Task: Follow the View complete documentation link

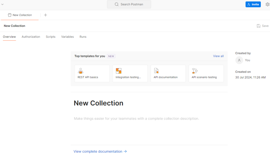Action: click(x=100, y=152)
